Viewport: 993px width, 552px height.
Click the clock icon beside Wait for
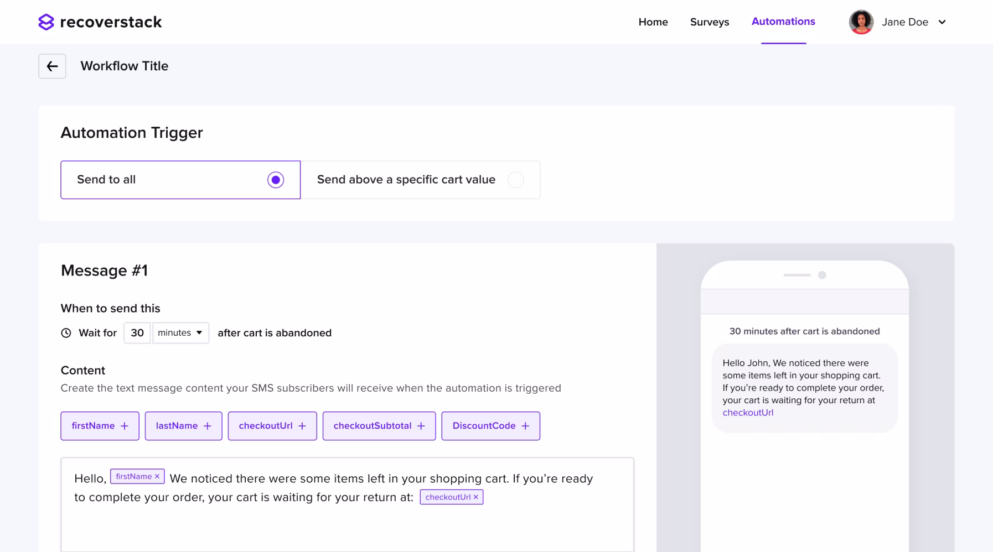[66, 333]
